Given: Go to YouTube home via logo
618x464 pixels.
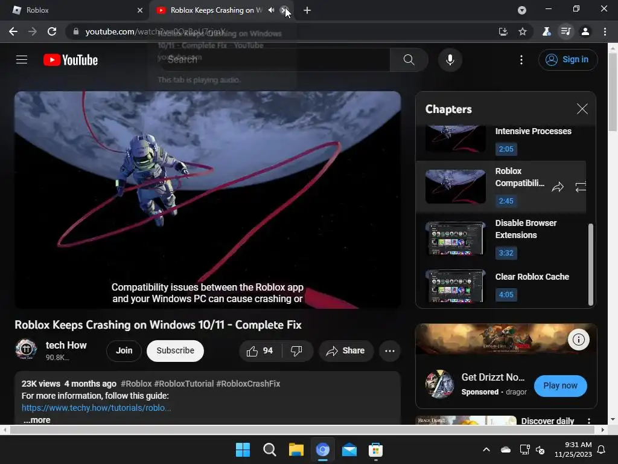Looking at the screenshot, I should point(71,60).
